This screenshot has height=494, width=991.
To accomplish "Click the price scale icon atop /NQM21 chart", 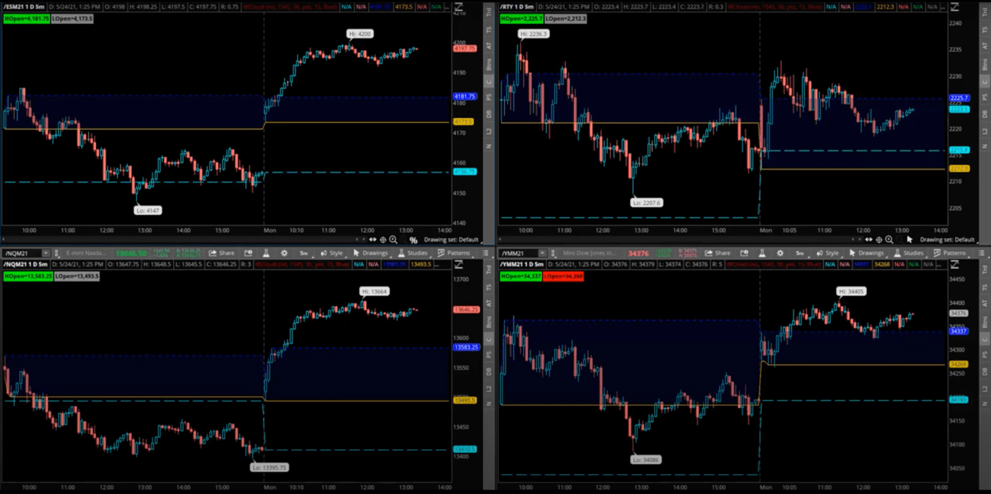I will 459,264.
